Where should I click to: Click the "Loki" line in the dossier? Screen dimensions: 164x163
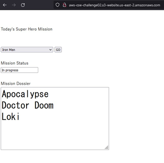10,116
